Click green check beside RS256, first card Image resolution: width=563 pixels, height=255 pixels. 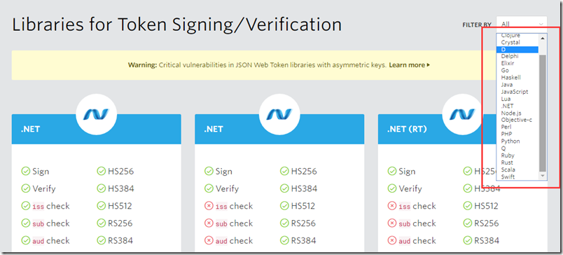101,223
